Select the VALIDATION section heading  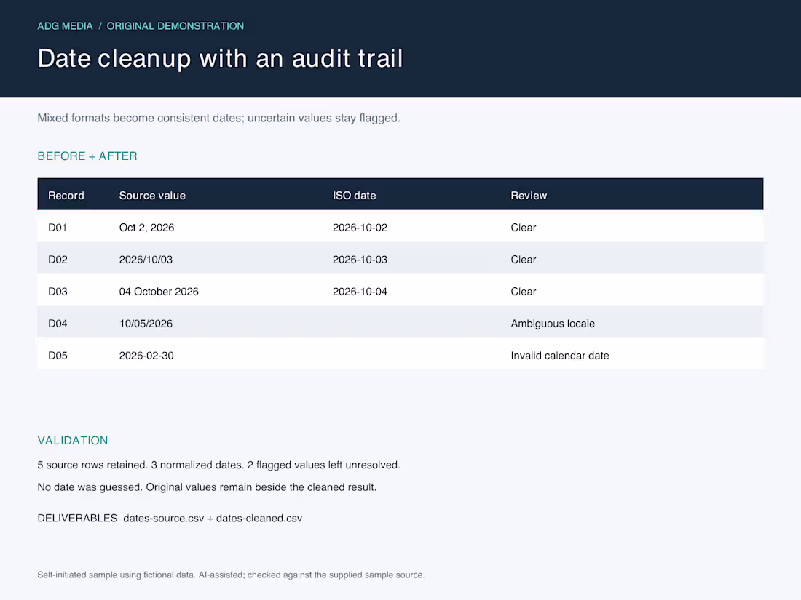(x=73, y=440)
